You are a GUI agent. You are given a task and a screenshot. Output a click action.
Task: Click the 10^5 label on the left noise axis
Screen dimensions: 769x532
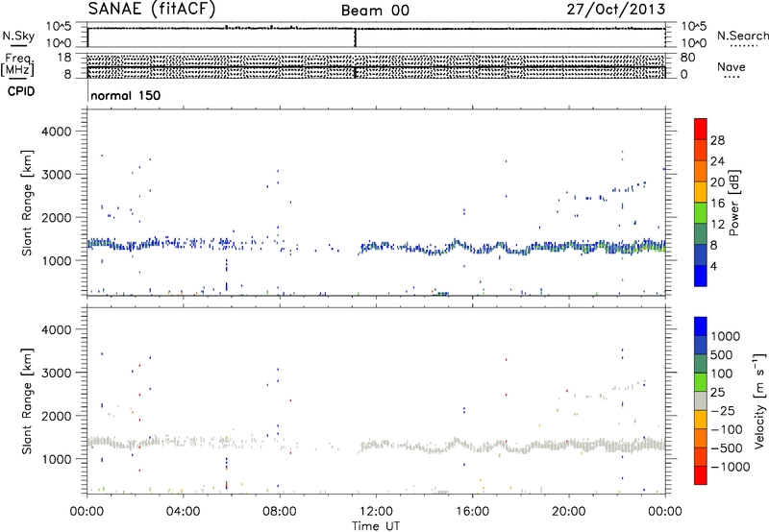pos(59,27)
